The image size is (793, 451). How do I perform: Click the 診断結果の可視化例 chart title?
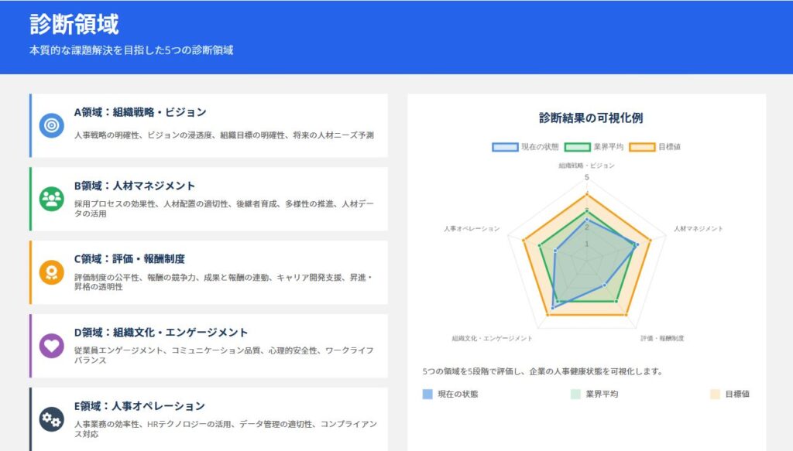[x=591, y=118]
